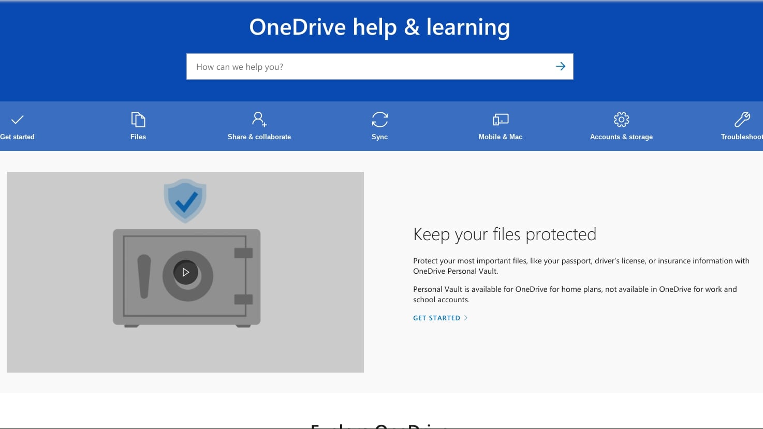
Task: Click the Get started checkmark icon
Action: point(17,120)
